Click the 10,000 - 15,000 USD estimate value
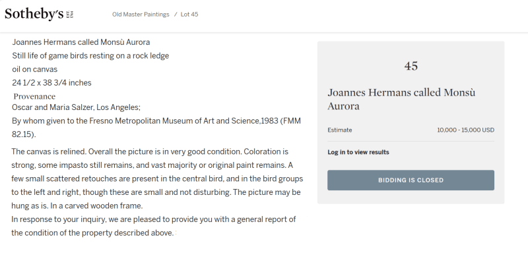The image size is (528, 266). point(465,130)
